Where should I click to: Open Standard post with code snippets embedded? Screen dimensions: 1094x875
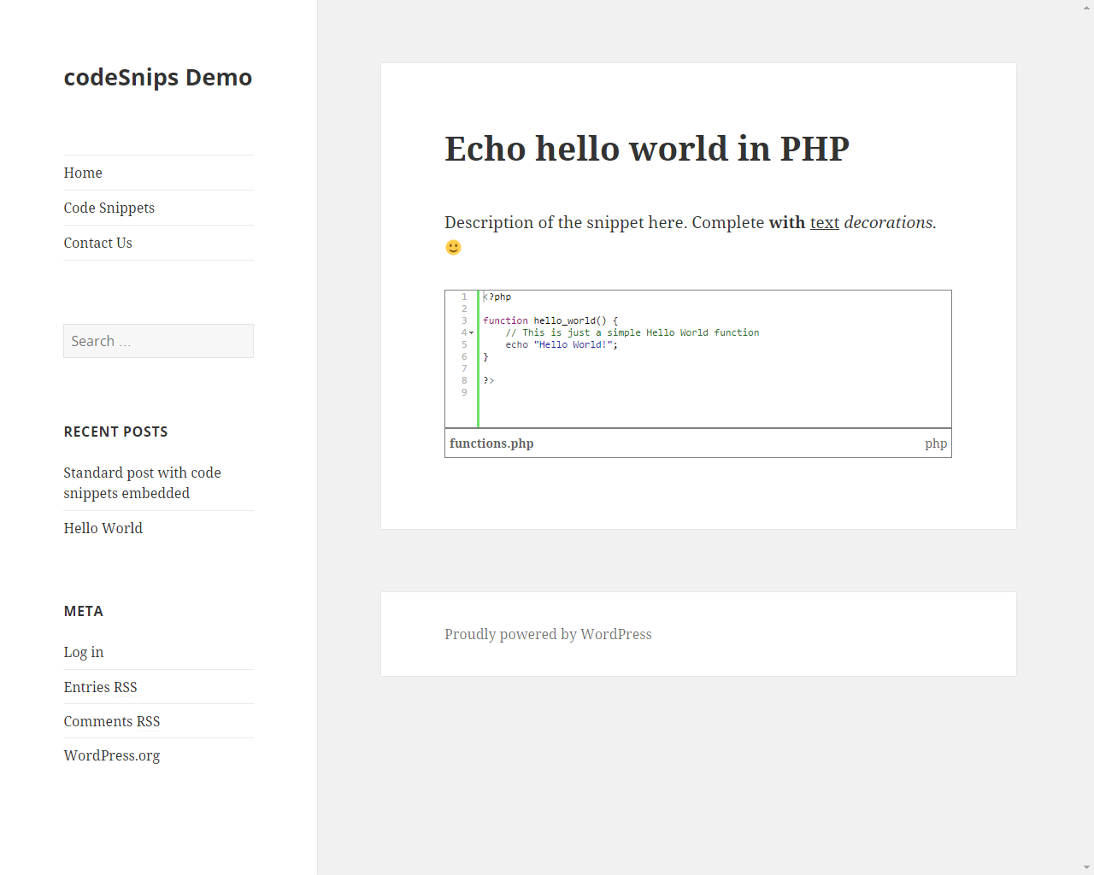coord(142,483)
